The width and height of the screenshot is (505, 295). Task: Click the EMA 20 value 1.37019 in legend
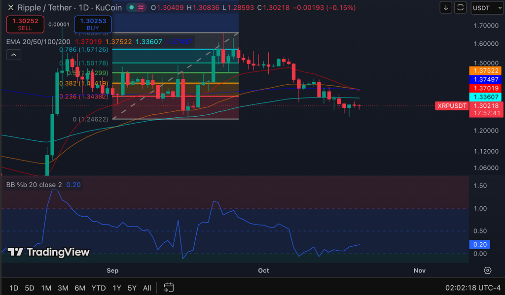[88, 42]
